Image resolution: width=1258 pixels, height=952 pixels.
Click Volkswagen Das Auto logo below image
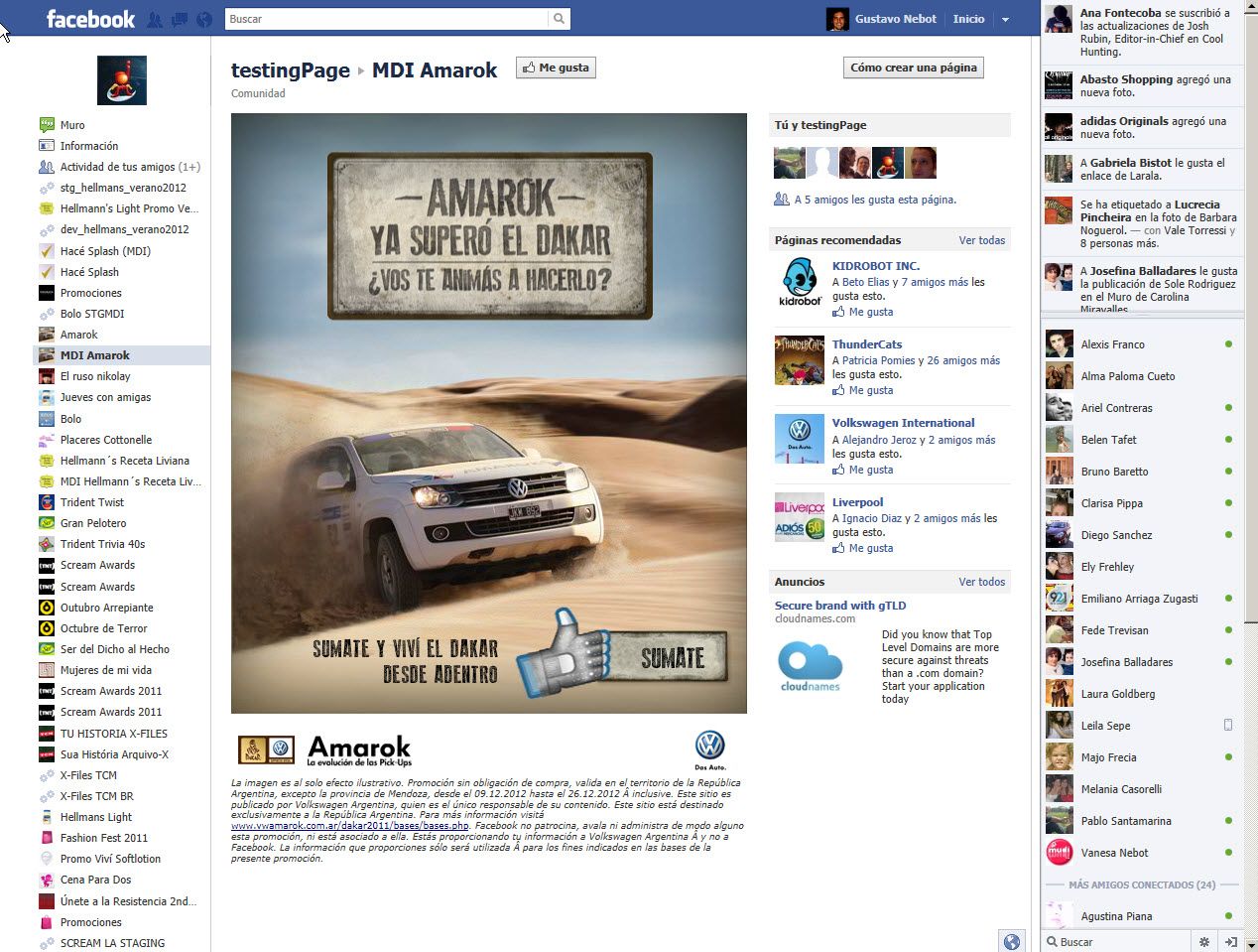point(709,750)
